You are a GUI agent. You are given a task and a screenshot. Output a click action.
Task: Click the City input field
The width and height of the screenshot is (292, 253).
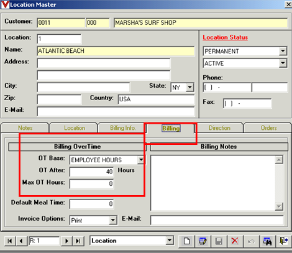point(83,87)
